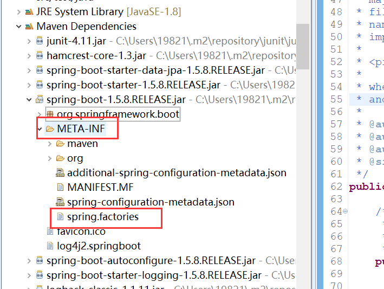The image size is (384, 289).
Task: Select the maven folder label
Action: click(82, 143)
